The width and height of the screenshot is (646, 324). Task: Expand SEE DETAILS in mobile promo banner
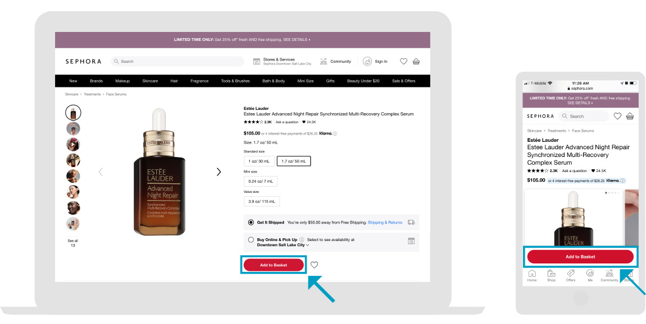[580, 103]
